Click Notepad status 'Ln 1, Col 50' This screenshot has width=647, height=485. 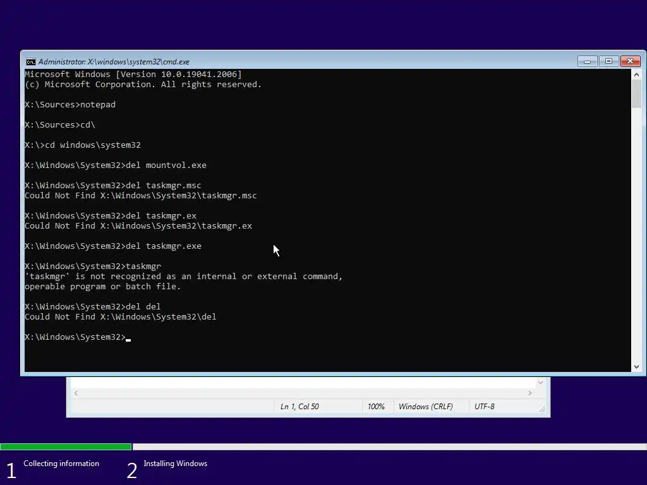click(299, 407)
